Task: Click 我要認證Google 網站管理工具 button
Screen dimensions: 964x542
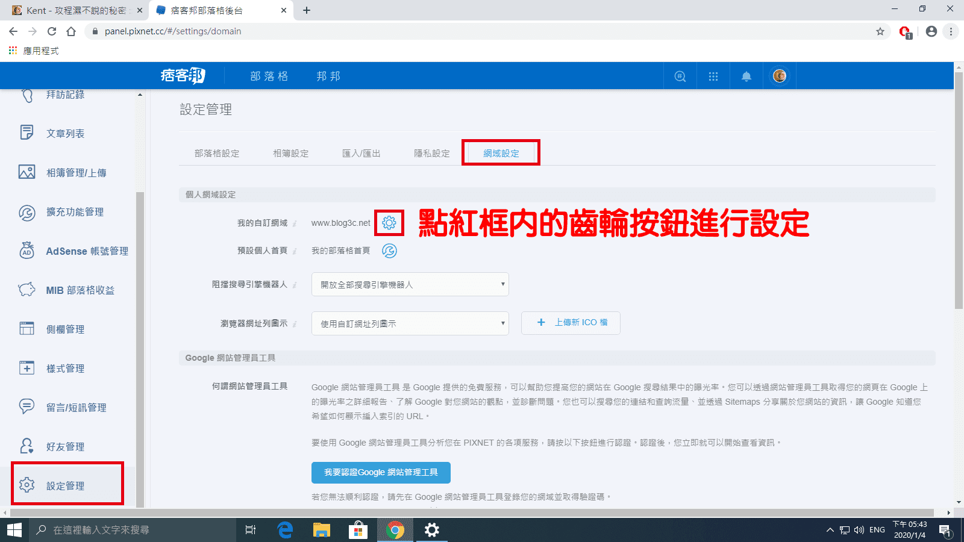Action: coord(380,472)
